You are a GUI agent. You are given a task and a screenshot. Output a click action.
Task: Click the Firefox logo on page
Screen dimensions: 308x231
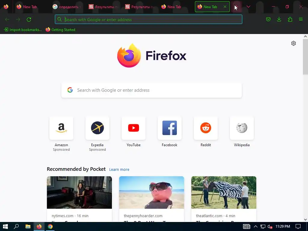pyautogui.click(x=152, y=56)
